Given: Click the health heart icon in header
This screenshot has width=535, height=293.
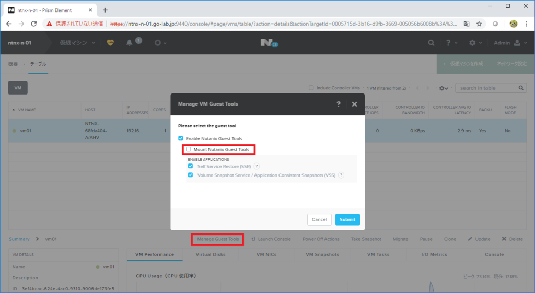Looking at the screenshot, I should [x=110, y=43].
